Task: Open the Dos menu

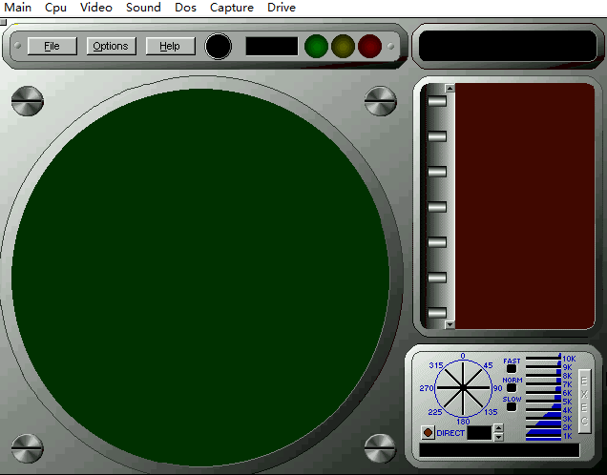Action: pos(185,8)
